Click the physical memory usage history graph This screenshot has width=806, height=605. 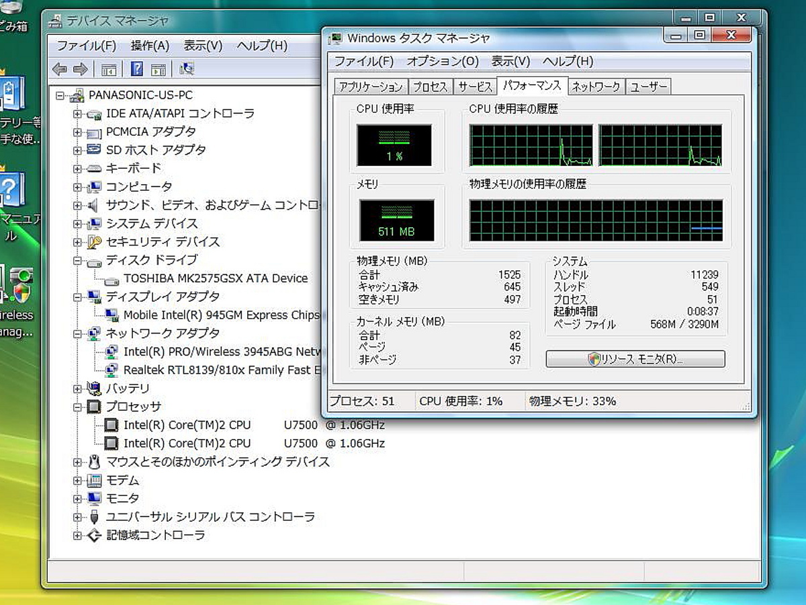(x=596, y=220)
